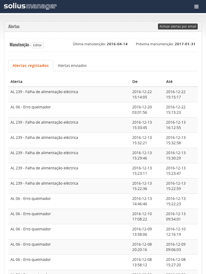206x274 pixels.
Task: Click the Até column header
Action: coord(169,82)
